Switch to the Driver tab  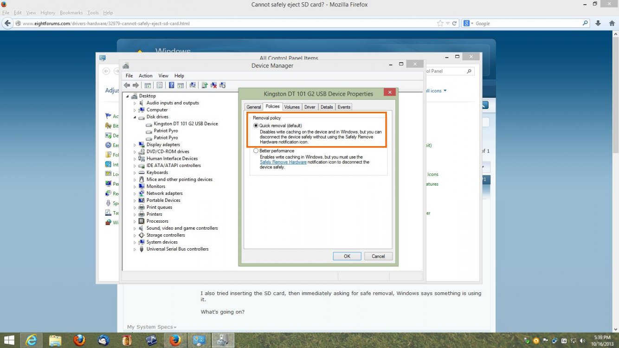point(310,107)
